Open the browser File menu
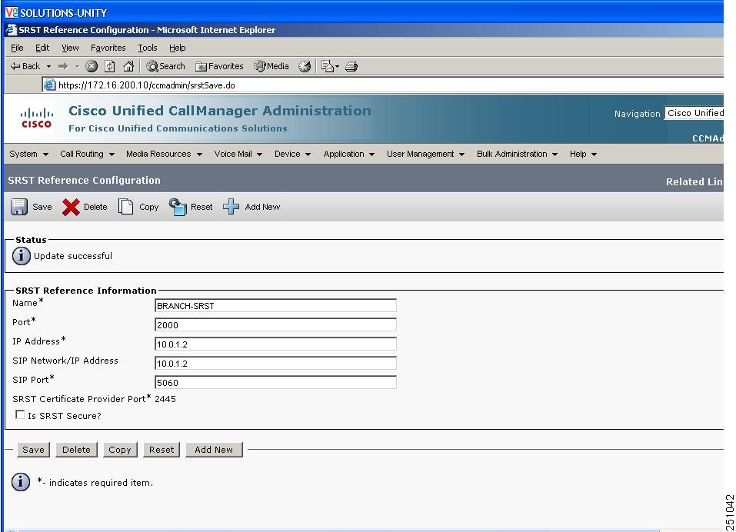 (x=17, y=48)
